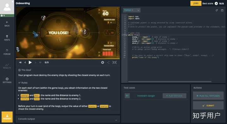Click the JOBS button
227x124 pixels.
(x=196, y=3)
